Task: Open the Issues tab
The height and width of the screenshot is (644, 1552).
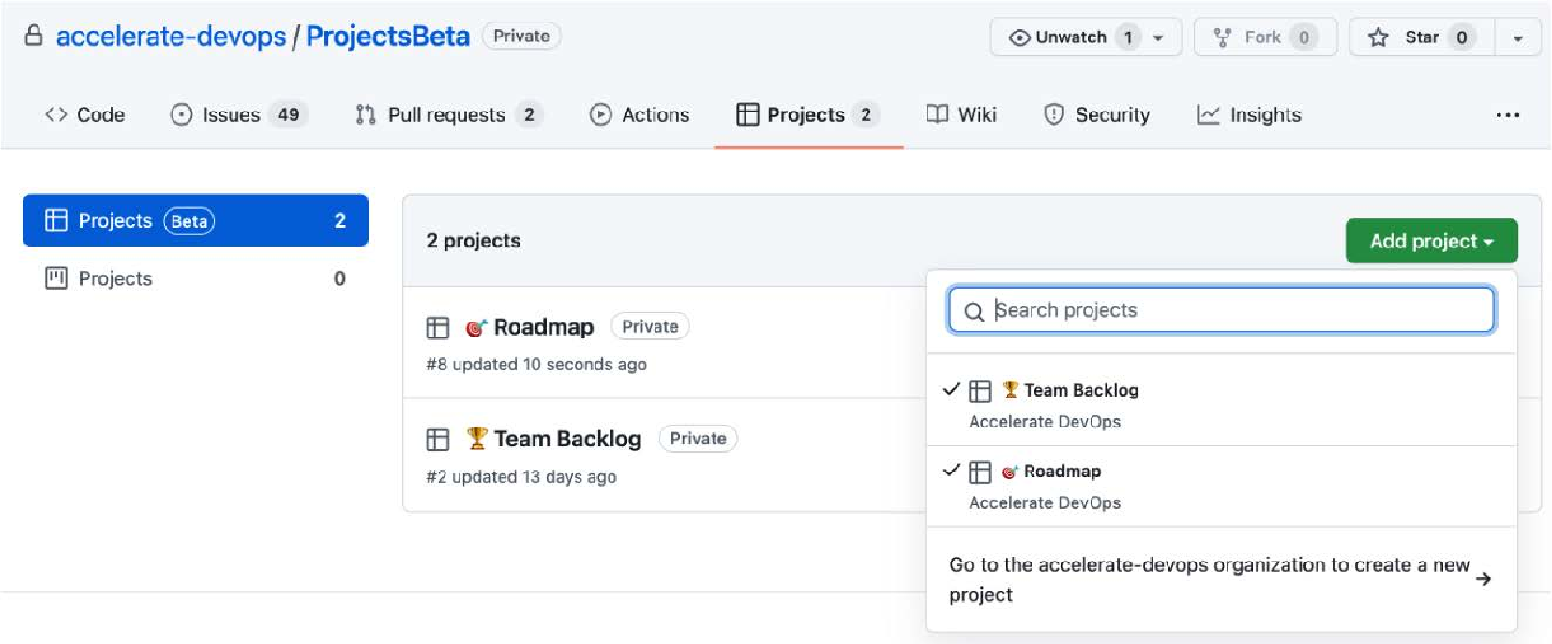Action: [x=239, y=114]
